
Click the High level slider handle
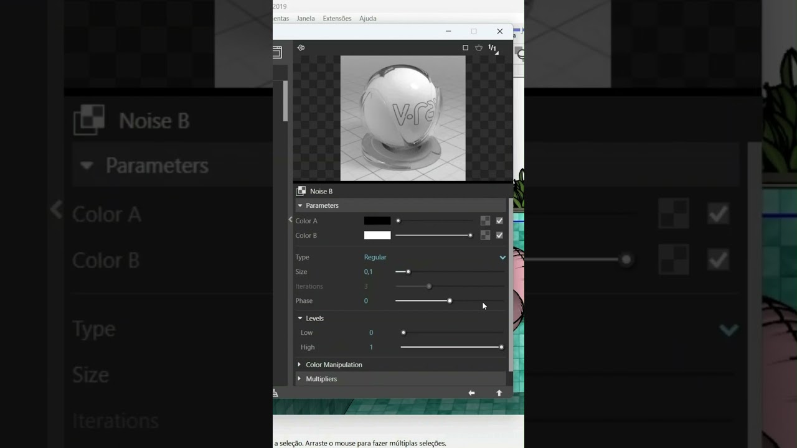pos(501,347)
